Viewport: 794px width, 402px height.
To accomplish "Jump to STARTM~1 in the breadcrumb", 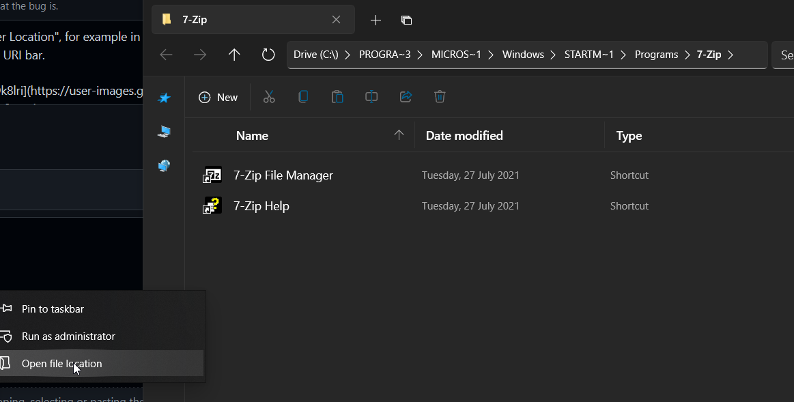I will [x=589, y=55].
